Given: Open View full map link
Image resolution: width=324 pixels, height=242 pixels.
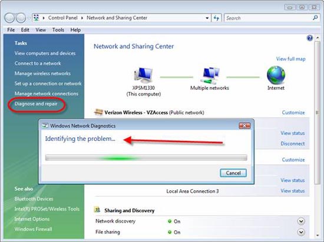Looking at the screenshot, I should tap(290, 59).
